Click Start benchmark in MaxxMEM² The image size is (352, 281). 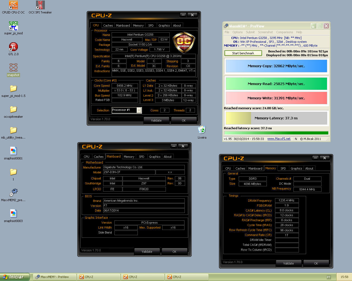(243, 53)
